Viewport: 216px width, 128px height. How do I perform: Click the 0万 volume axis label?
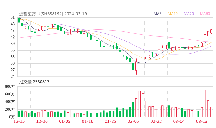tap(12, 117)
